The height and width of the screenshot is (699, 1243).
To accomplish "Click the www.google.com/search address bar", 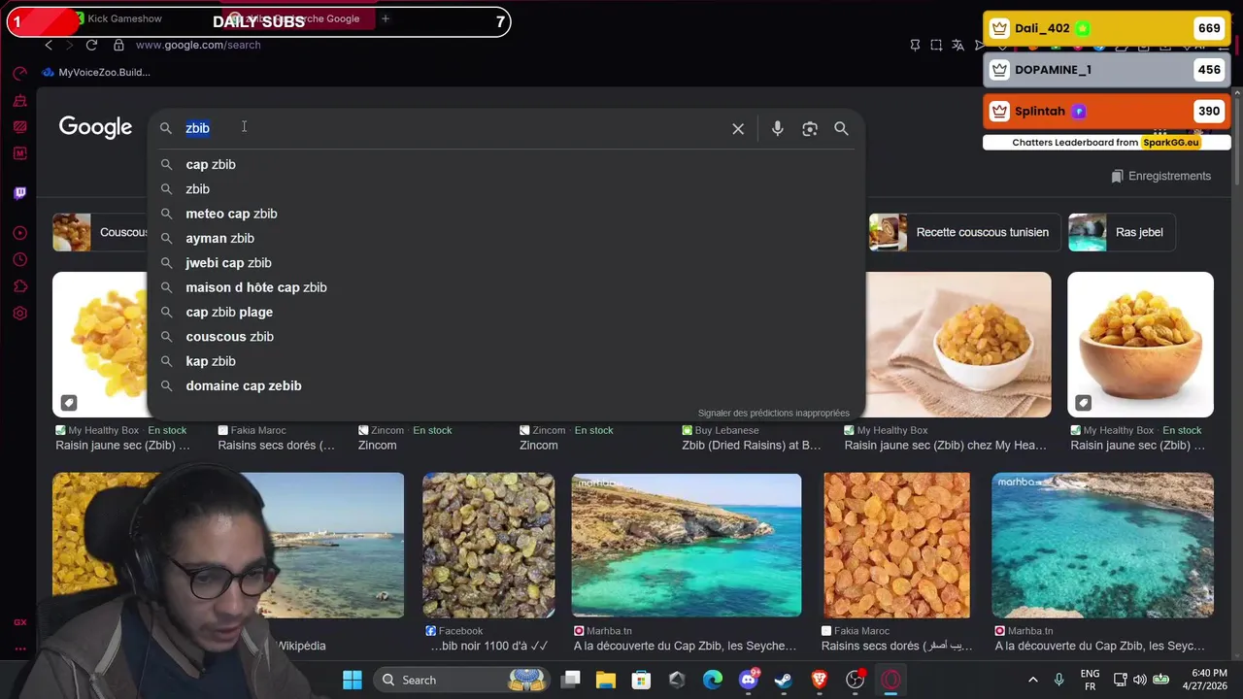I will pyautogui.click(x=198, y=45).
